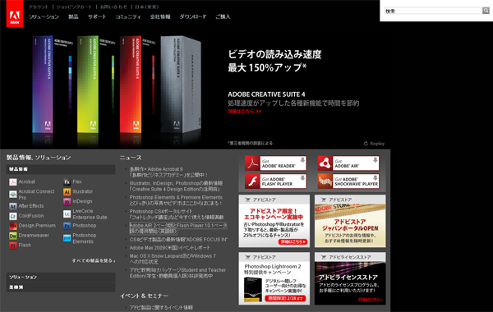
Task: Click the Acrobat text label link
Action: (27, 182)
